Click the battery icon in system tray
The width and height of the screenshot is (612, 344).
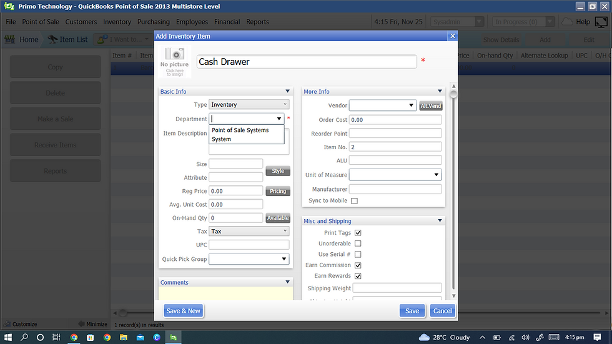coord(497,337)
